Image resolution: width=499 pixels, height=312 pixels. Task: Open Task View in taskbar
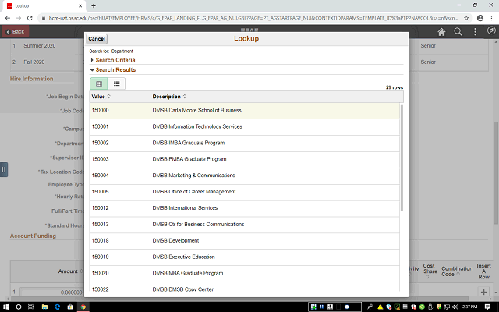(x=31, y=307)
